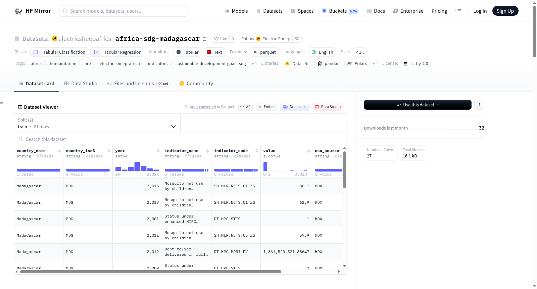This screenshot has height=289, width=537.
Task: Click the pandas library tag
Action: click(x=328, y=63)
